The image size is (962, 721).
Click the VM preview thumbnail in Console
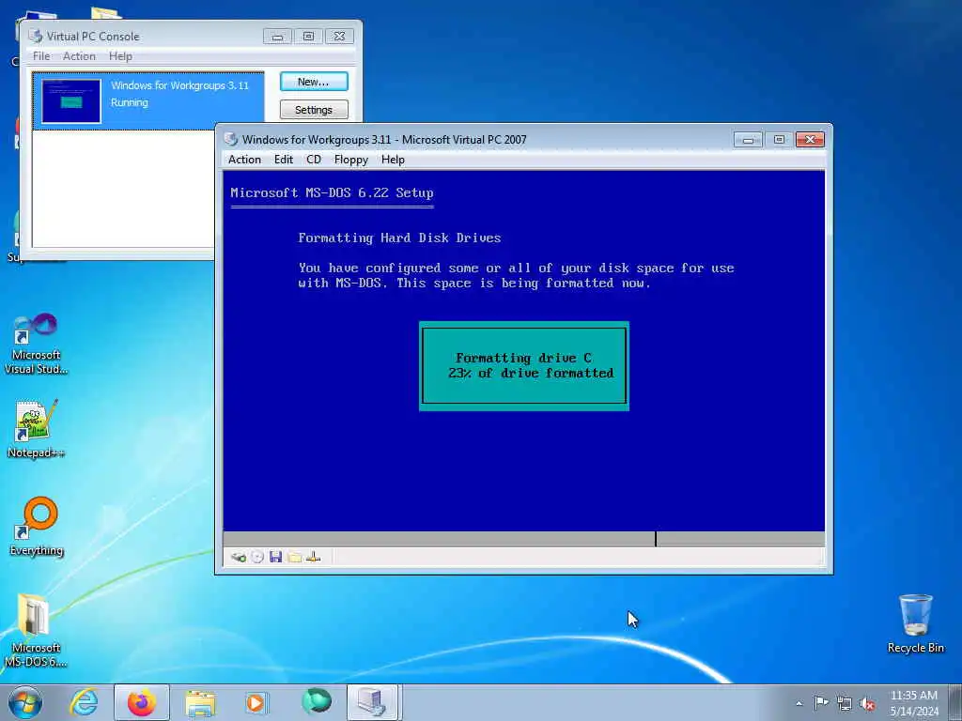pos(71,101)
